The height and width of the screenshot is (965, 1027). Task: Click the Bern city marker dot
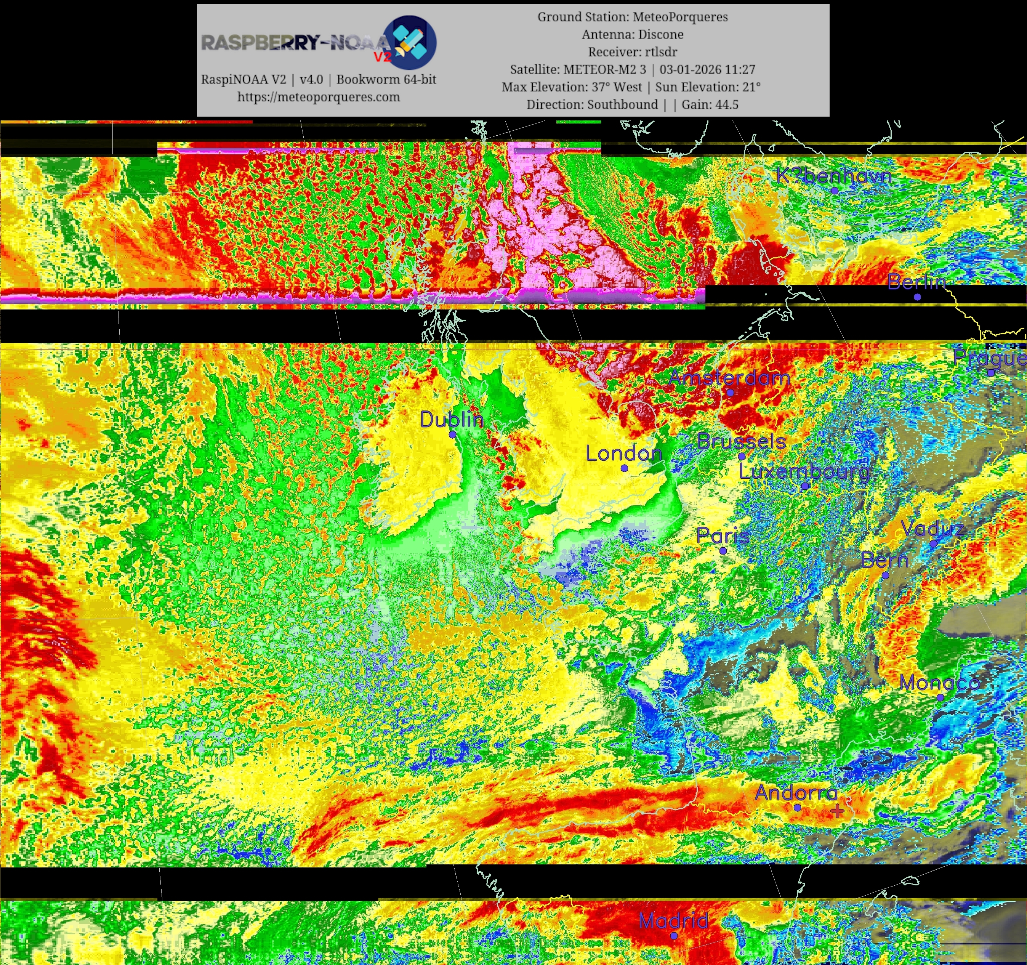tap(885, 575)
